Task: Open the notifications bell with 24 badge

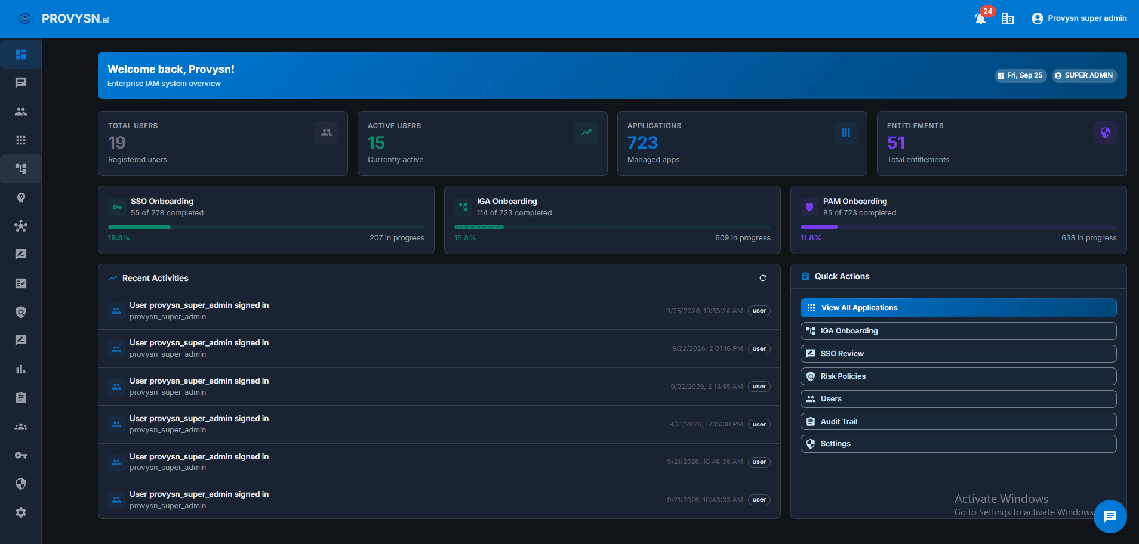Action: point(980,18)
